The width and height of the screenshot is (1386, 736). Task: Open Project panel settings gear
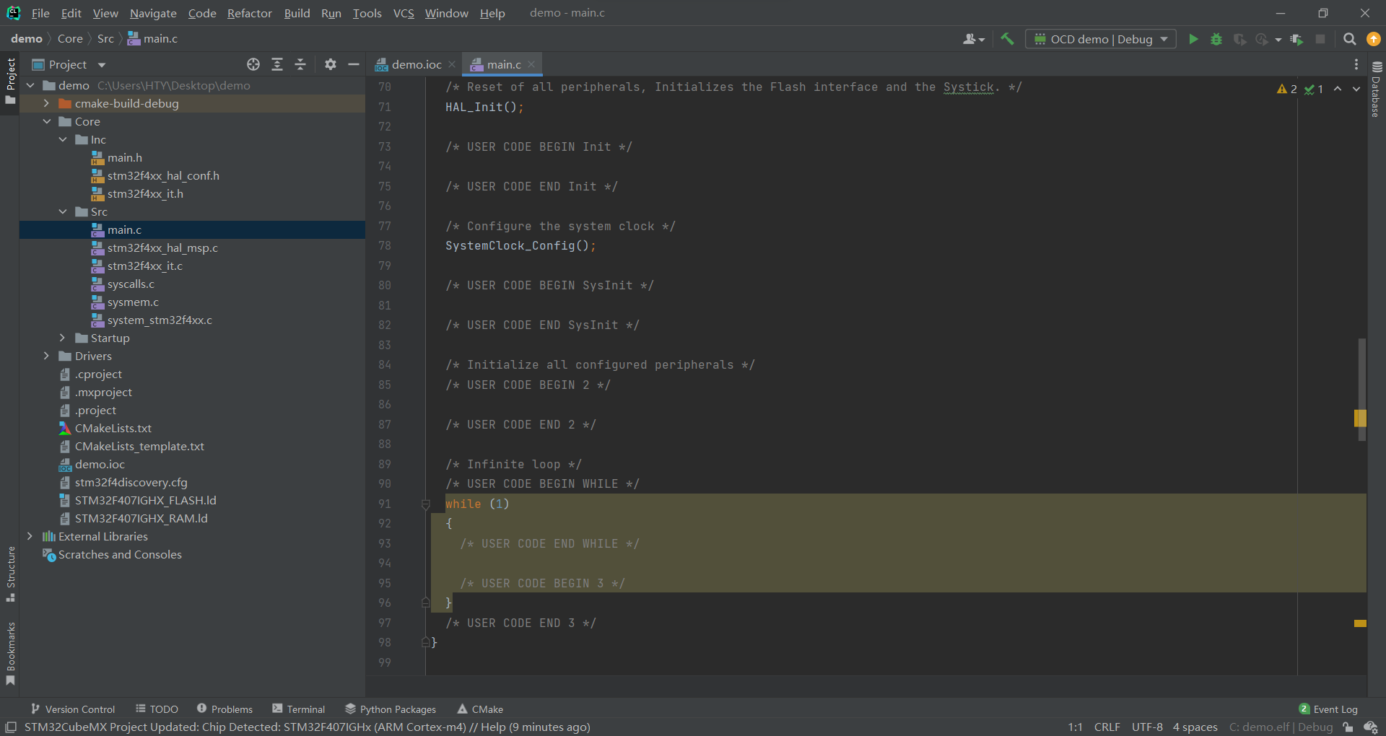click(330, 64)
